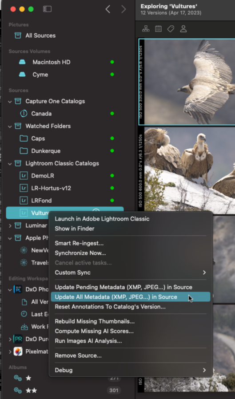This screenshot has width=235, height=399.
Task: Click the Caps folder icon
Action: tap(24, 138)
